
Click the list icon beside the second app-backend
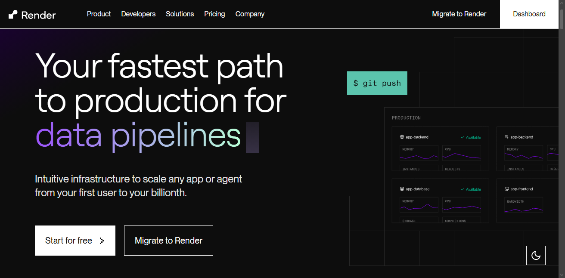[507, 137]
